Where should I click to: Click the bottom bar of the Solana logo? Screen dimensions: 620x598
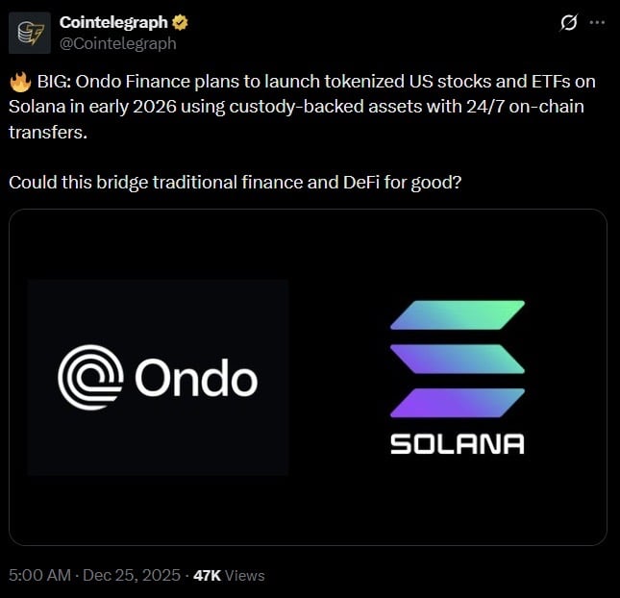(x=457, y=403)
